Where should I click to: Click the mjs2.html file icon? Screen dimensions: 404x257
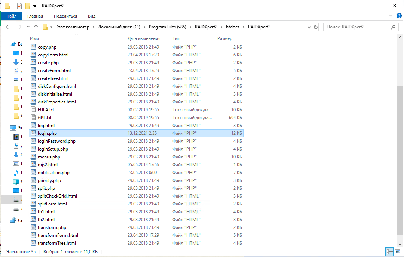tap(33, 165)
